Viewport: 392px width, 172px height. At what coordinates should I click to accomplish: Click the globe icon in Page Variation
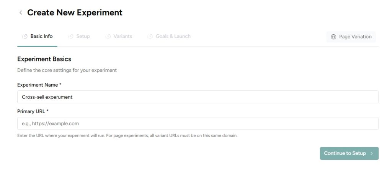(x=333, y=37)
